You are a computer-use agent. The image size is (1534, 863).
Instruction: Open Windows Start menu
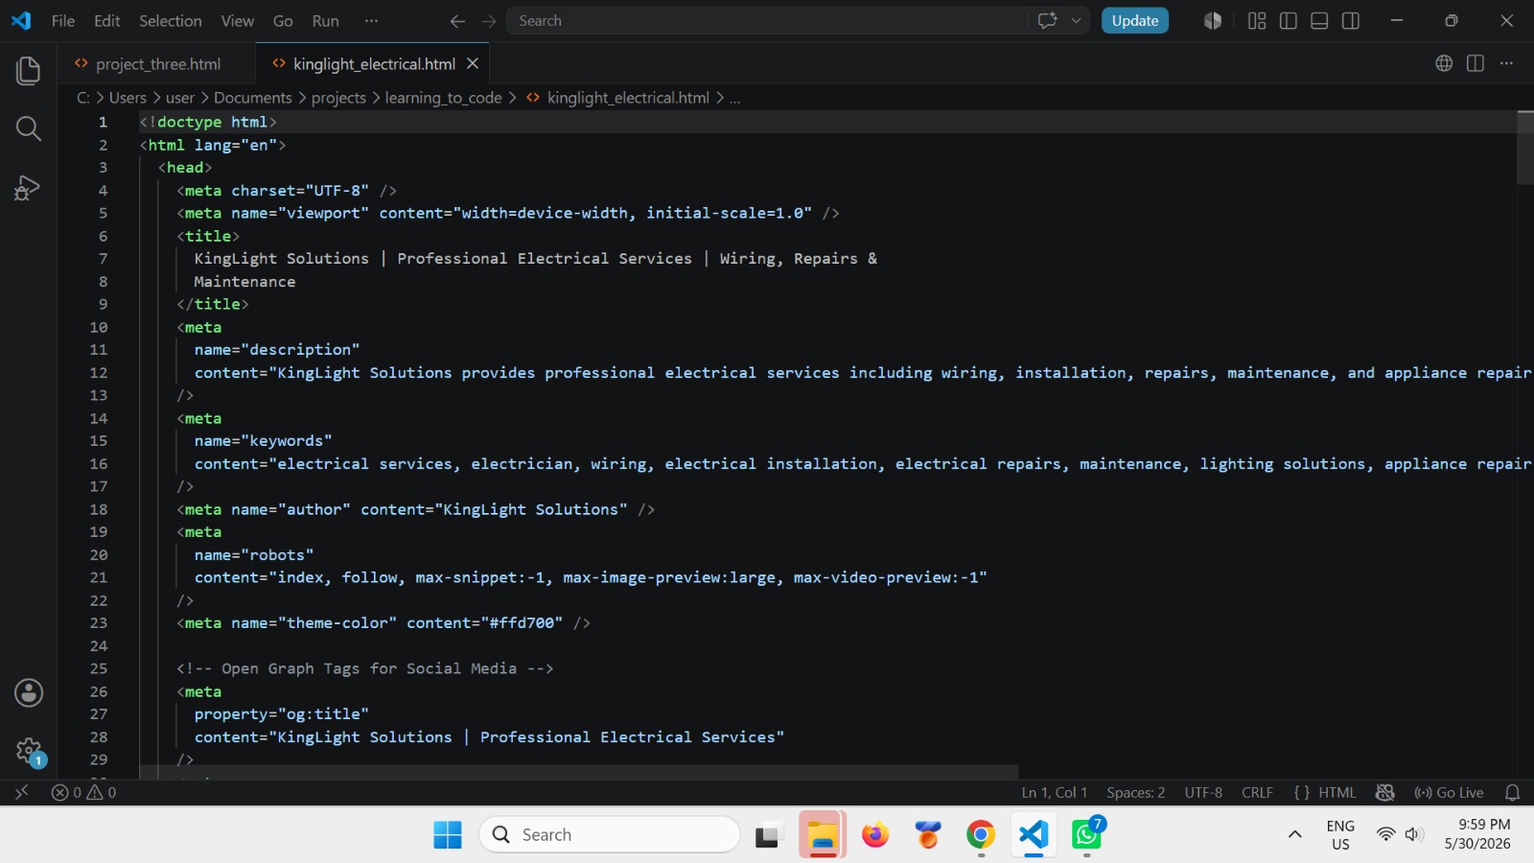point(448,835)
